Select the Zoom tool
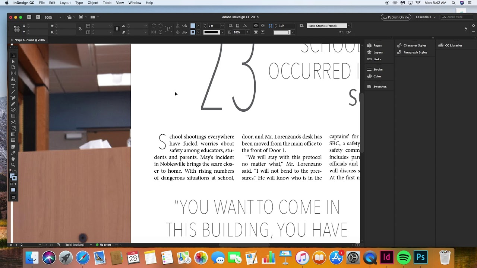 pos(13,165)
